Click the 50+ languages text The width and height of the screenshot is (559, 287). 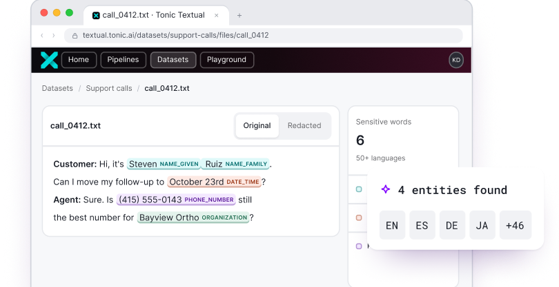(x=380, y=158)
